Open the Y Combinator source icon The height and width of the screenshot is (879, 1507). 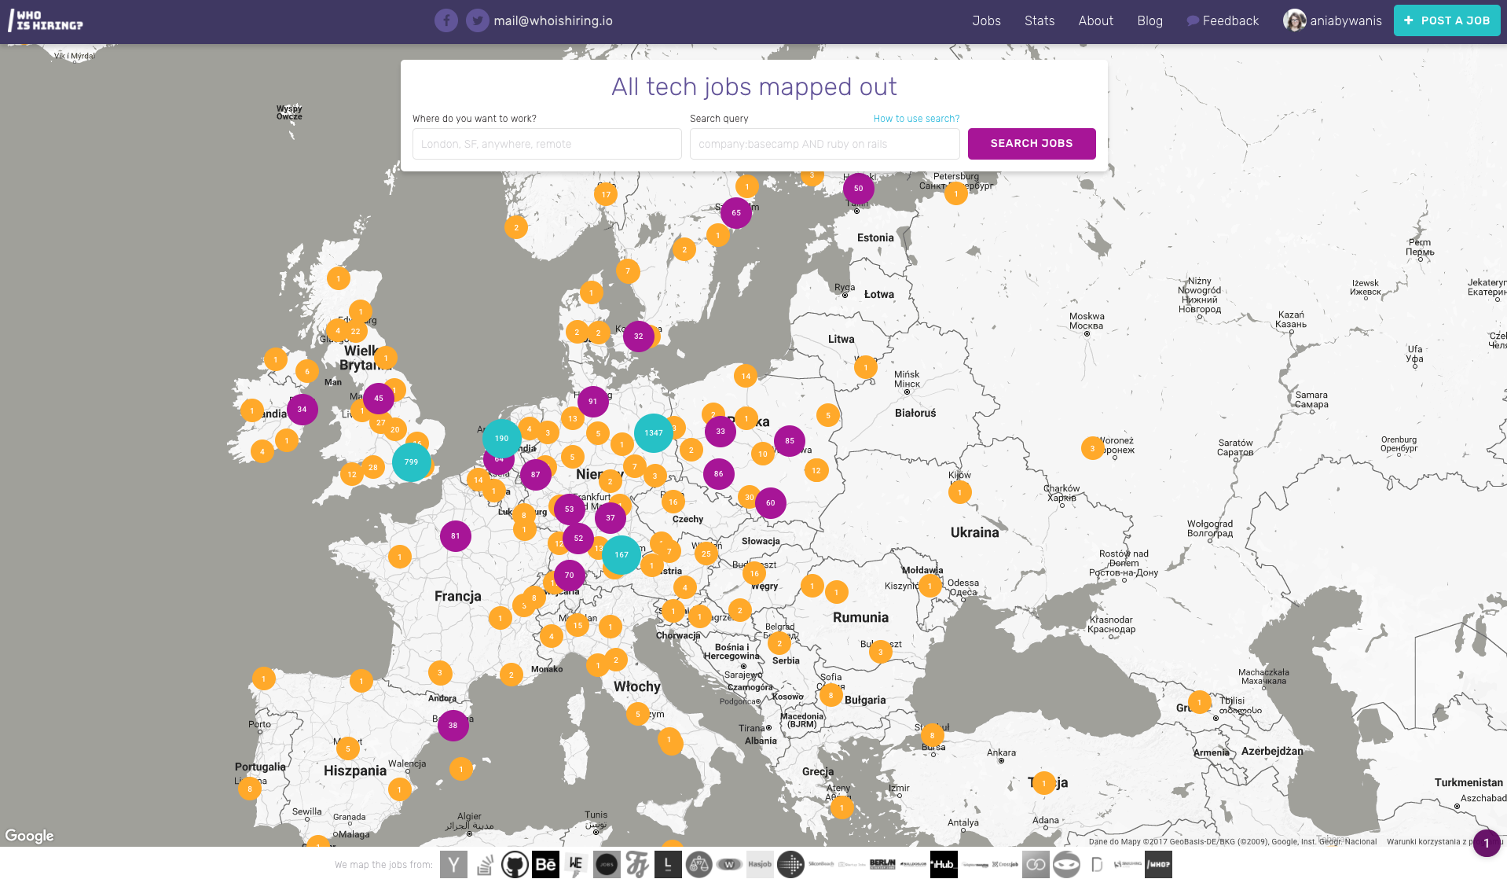click(x=453, y=864)
